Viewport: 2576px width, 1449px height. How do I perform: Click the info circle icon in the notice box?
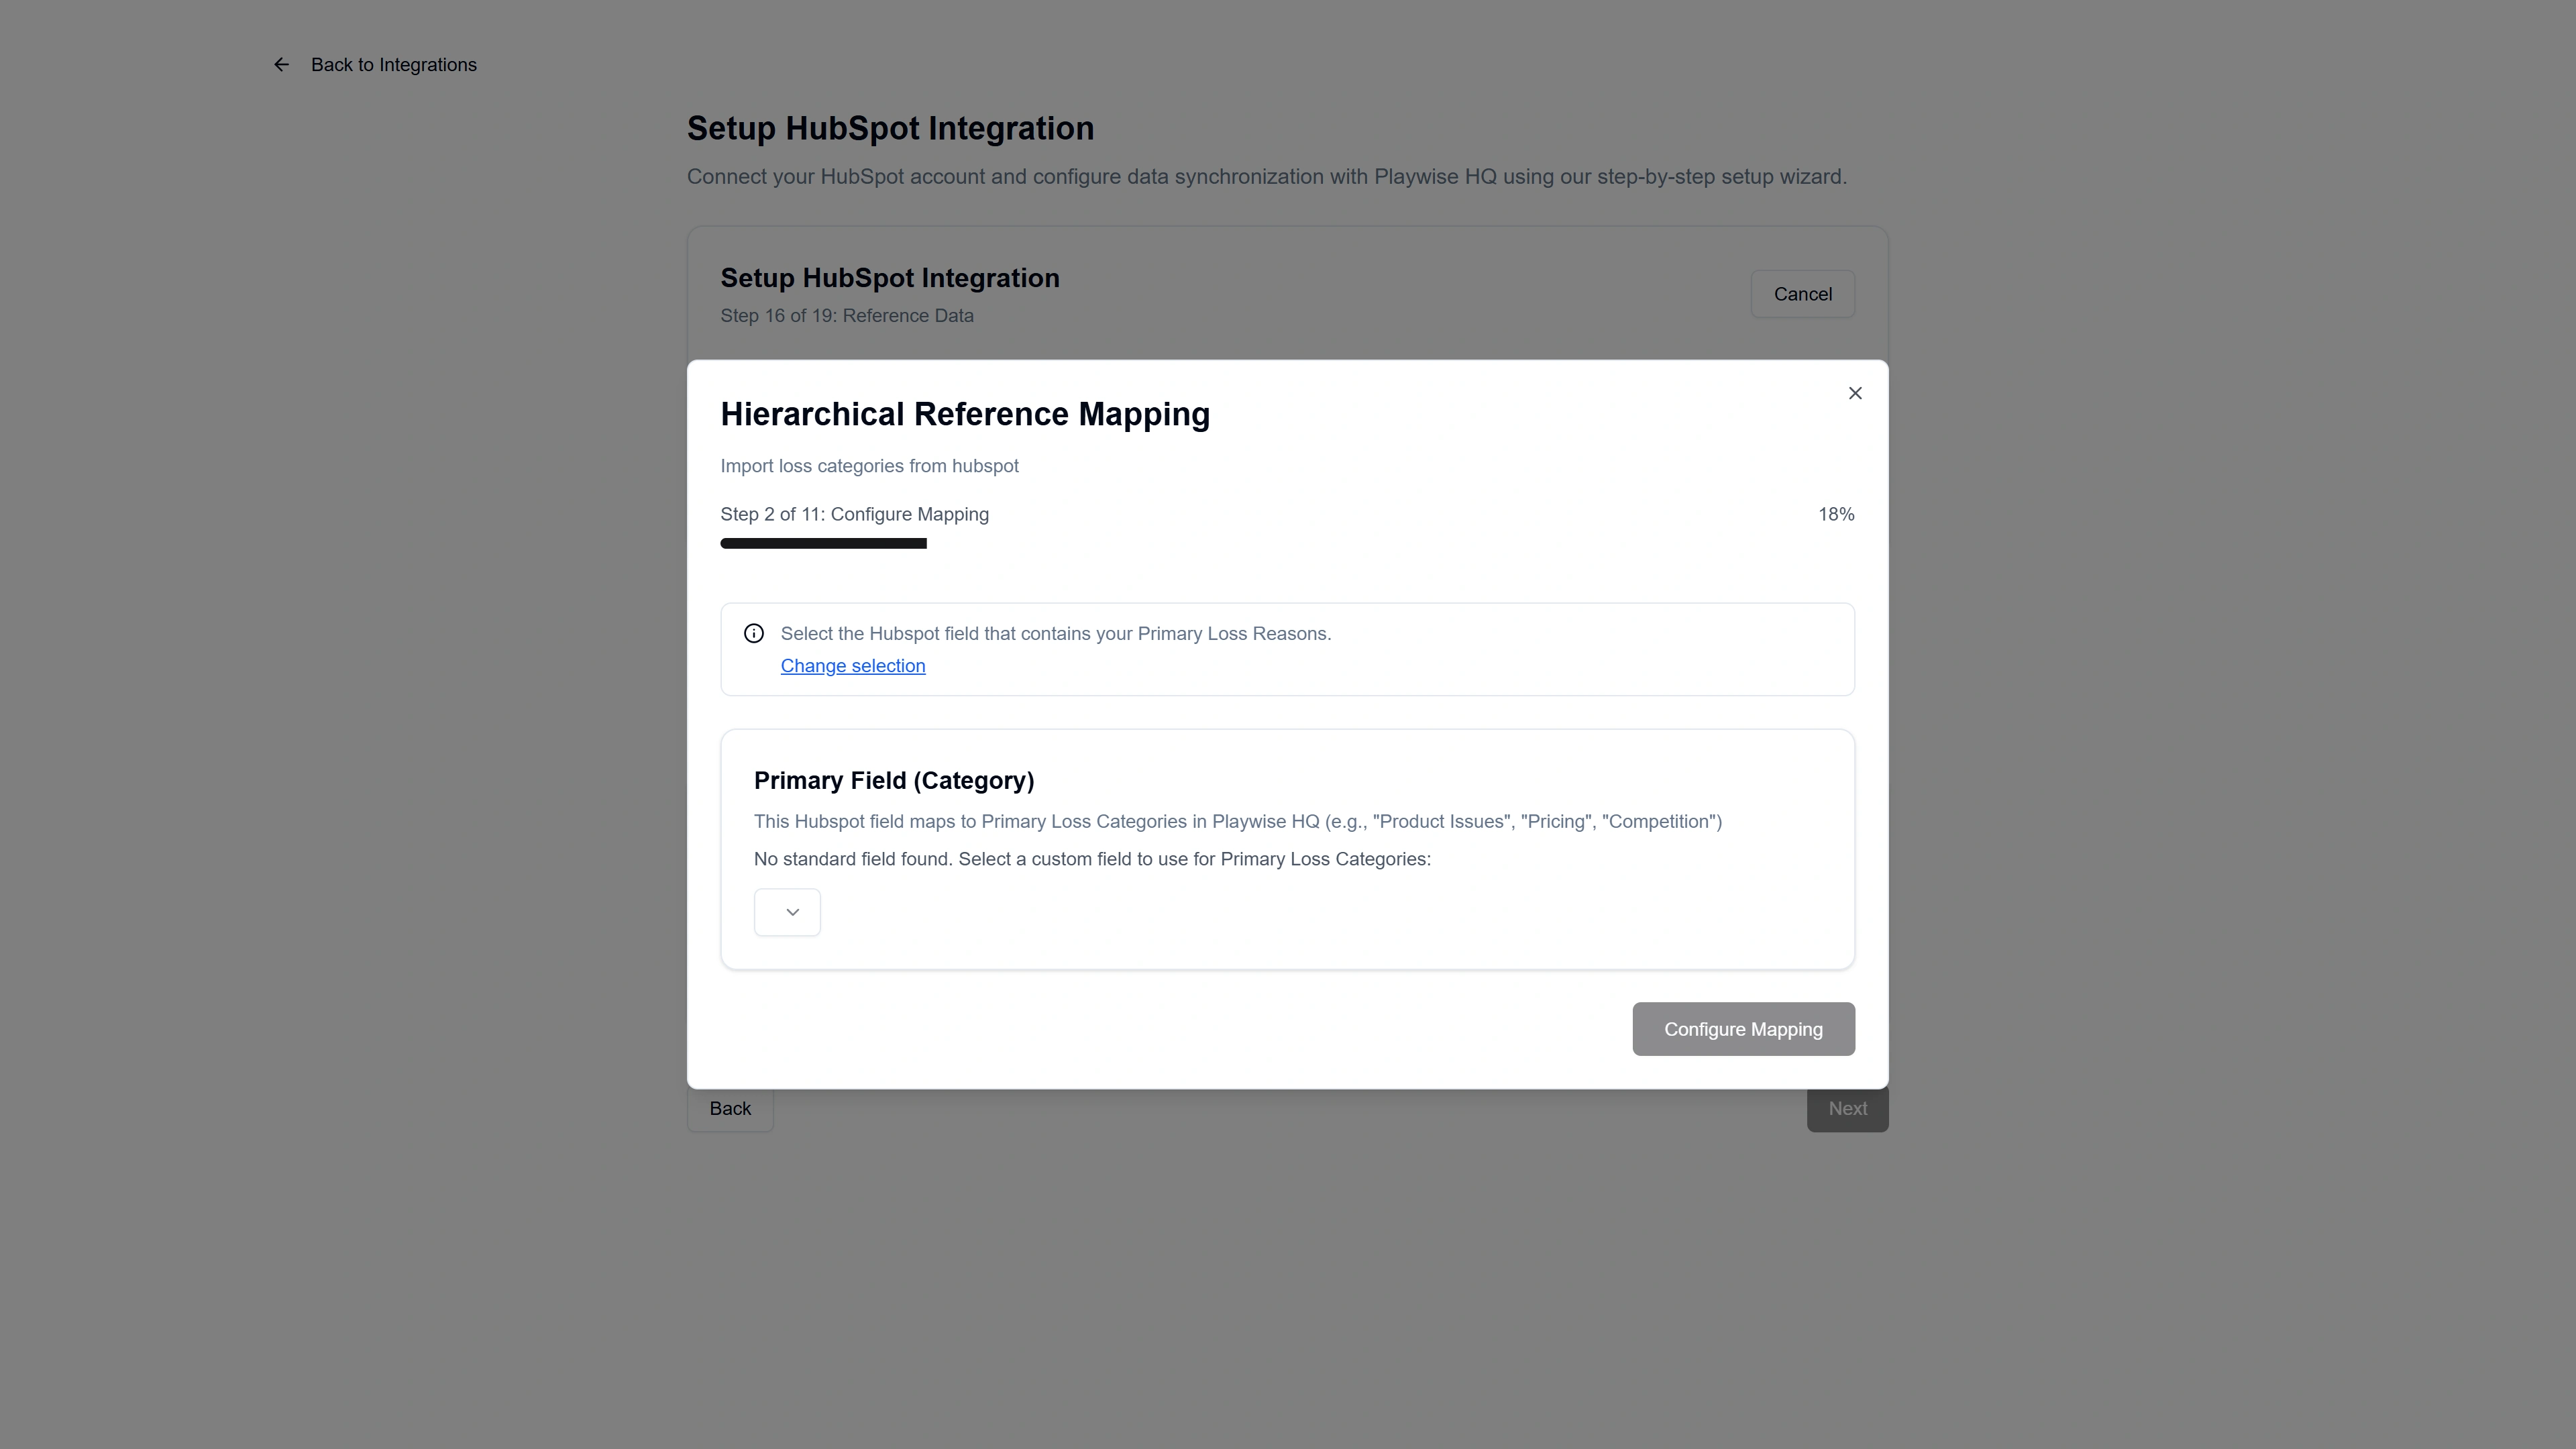pos(754,633)
